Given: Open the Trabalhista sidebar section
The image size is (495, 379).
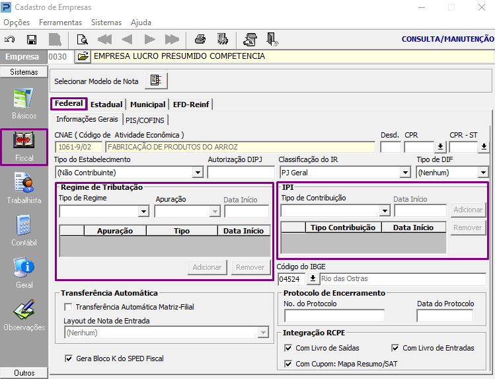Looking at the screenshot, I should coord(24,189).
